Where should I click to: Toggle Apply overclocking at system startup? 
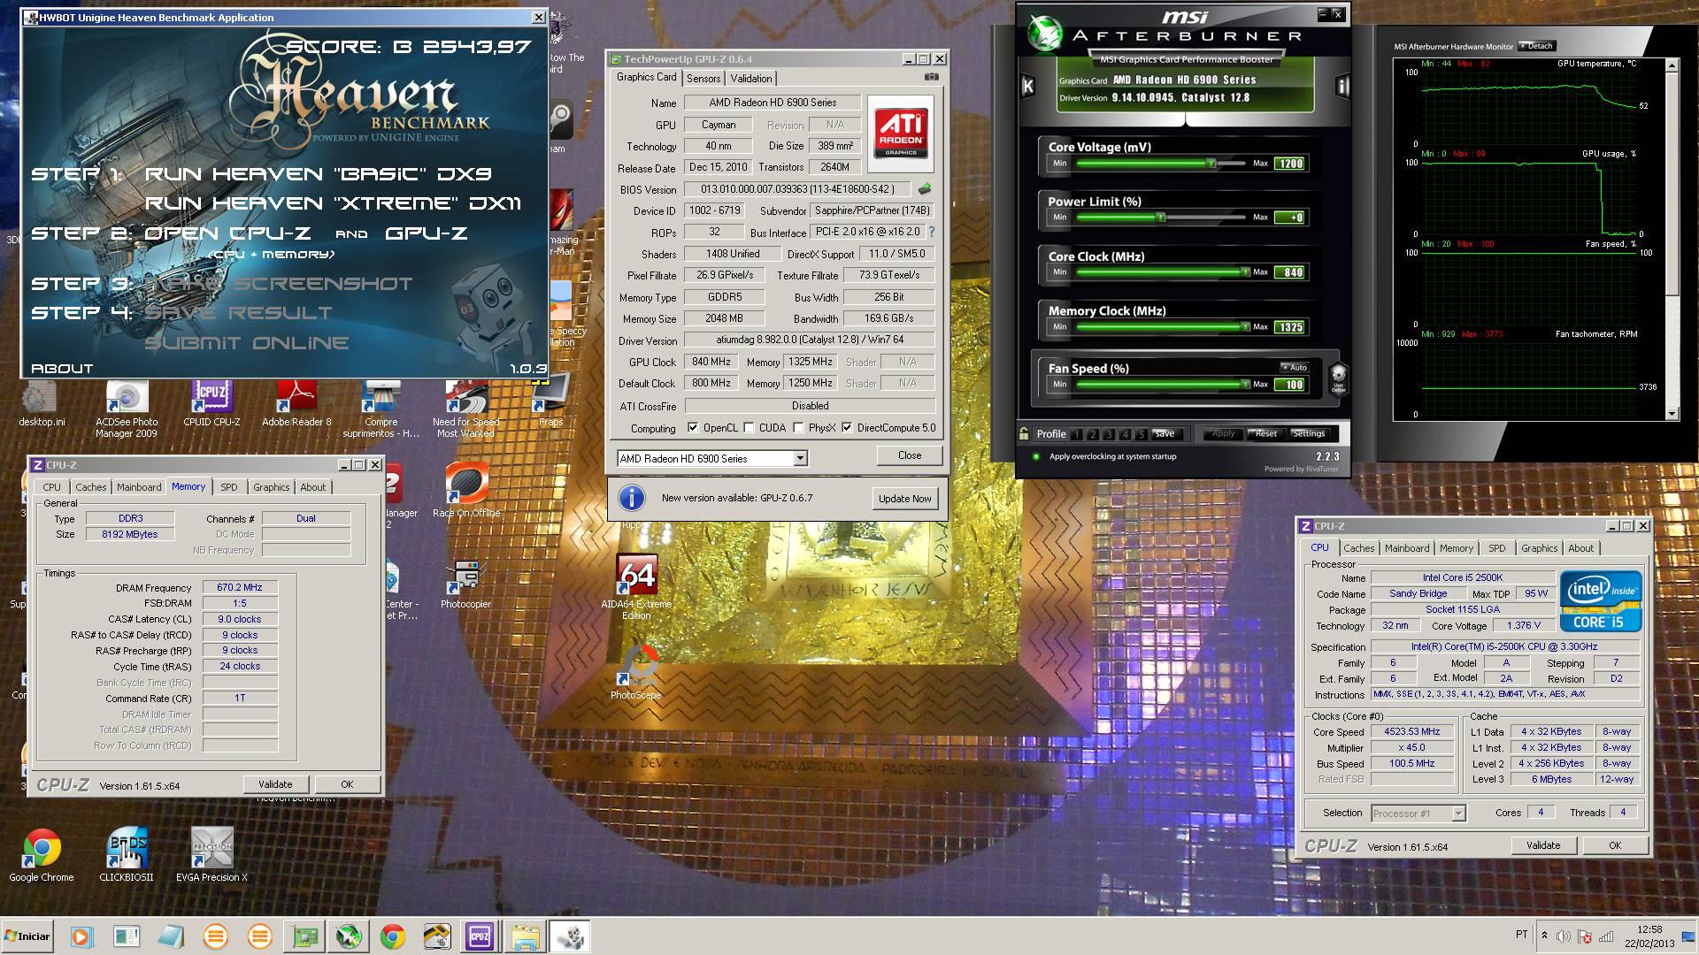1036,456
